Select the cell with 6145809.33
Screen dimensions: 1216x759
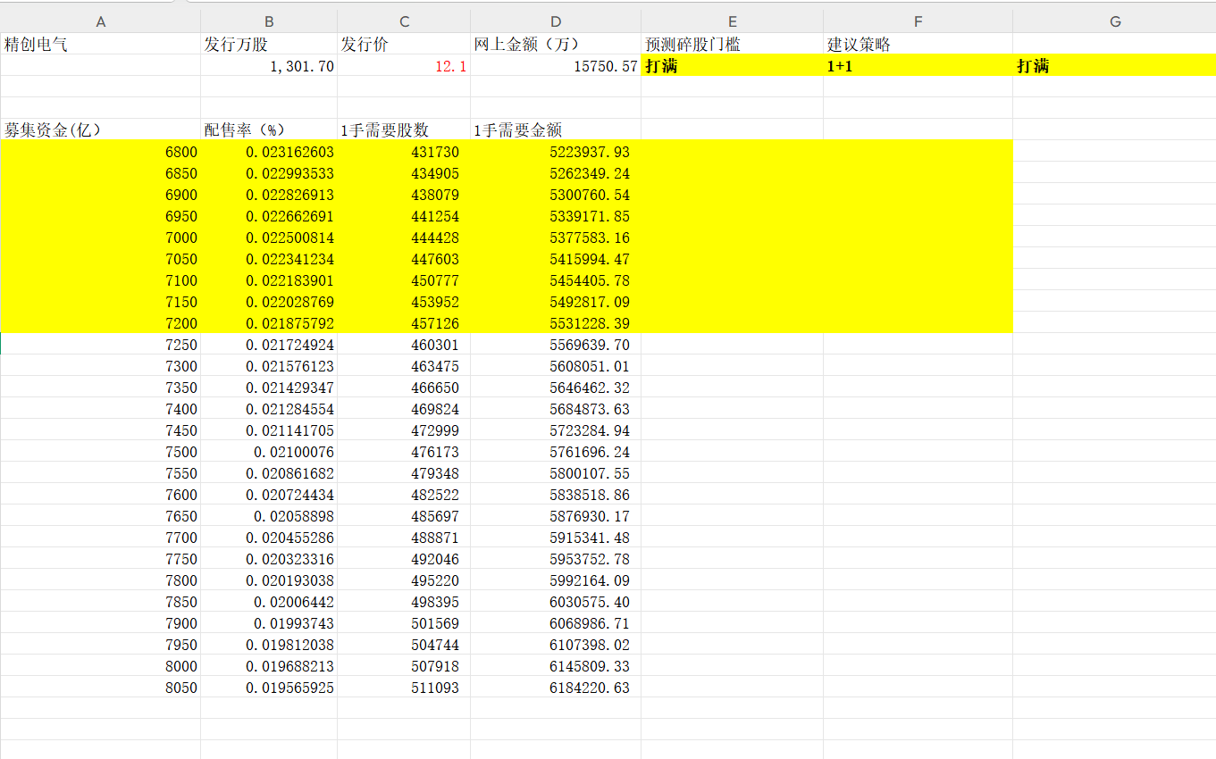pos(556,666)
